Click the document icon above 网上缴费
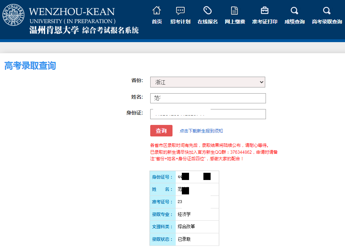Screen dimensions: 345x252 pyautogui.click(x=234, y=10)
